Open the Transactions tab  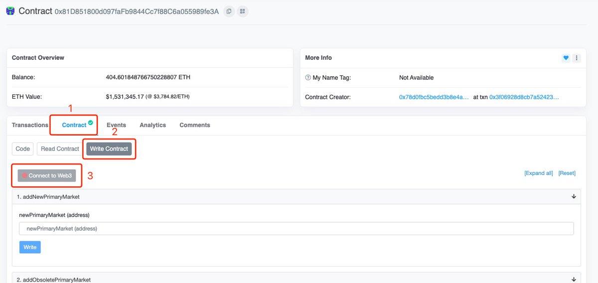(30, 125)
